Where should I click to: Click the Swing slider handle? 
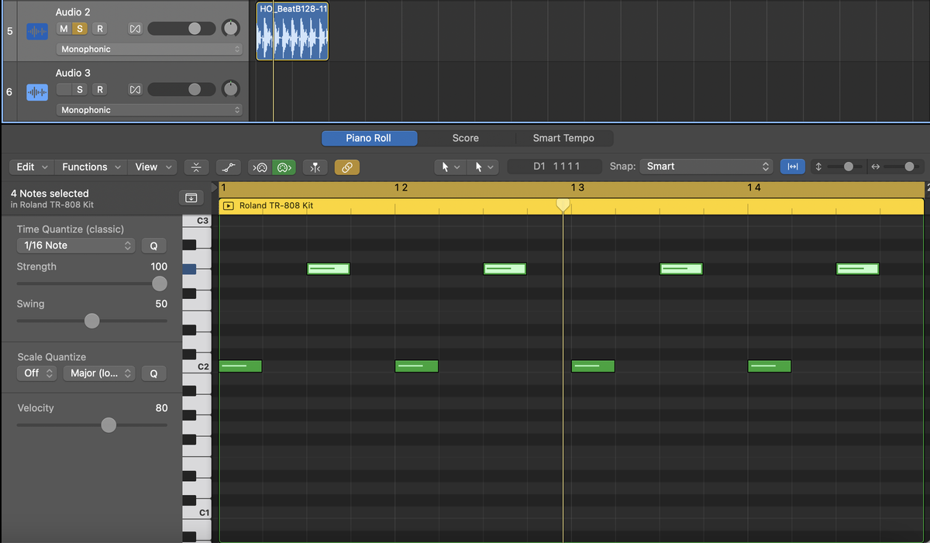(x=92, y=321)
